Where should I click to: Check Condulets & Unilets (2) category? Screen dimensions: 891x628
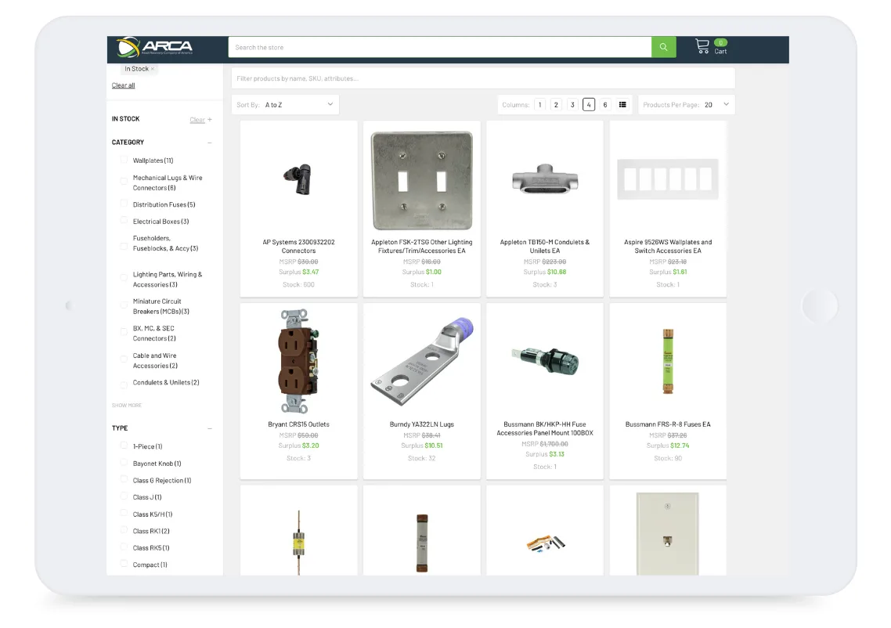click(x=124, y=384)
